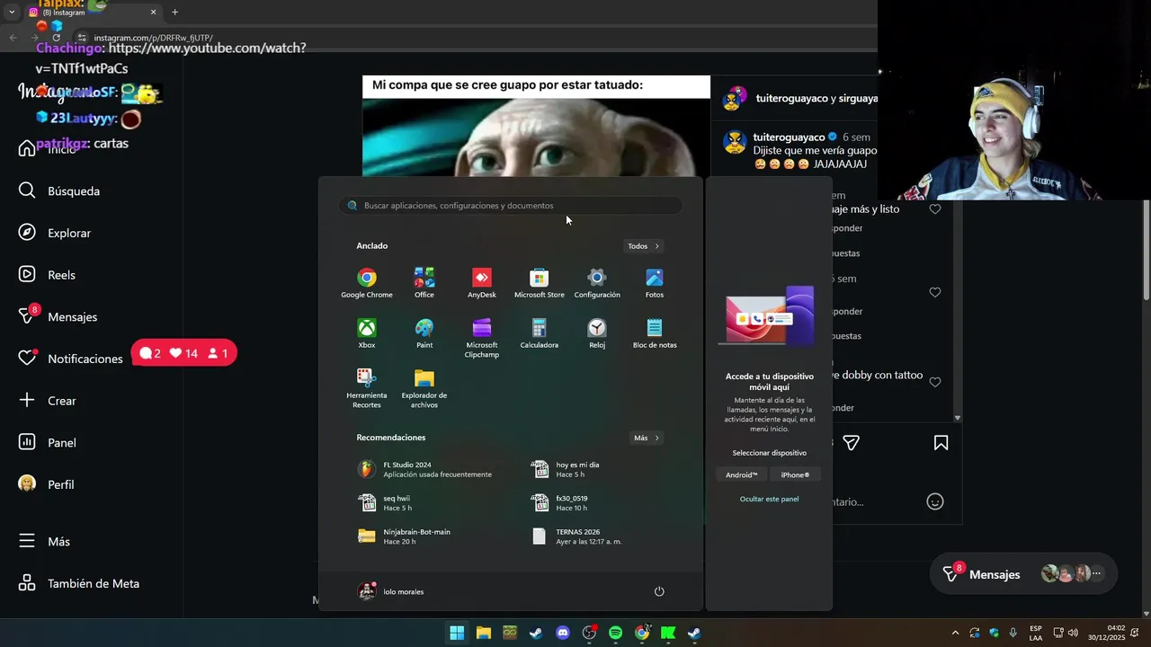Click Windows Start button on taskbar
Image resolution: width=1151 pixels, height=647 pixels.
pyautogui.click(x=457, y=633)
